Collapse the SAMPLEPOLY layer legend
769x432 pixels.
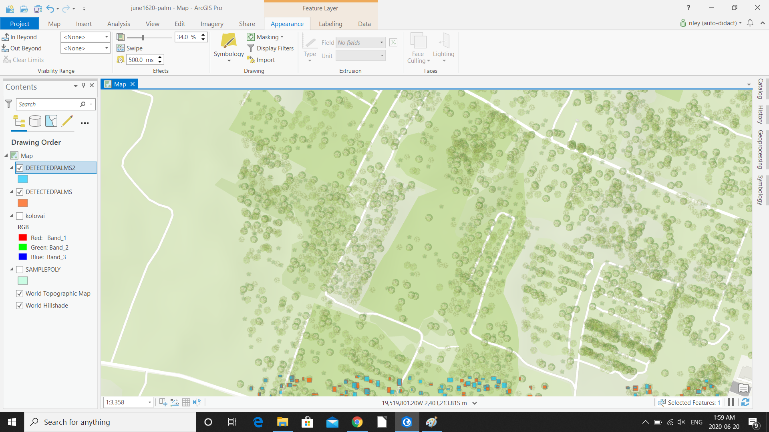pyautogui.click(x=12, y=269)
